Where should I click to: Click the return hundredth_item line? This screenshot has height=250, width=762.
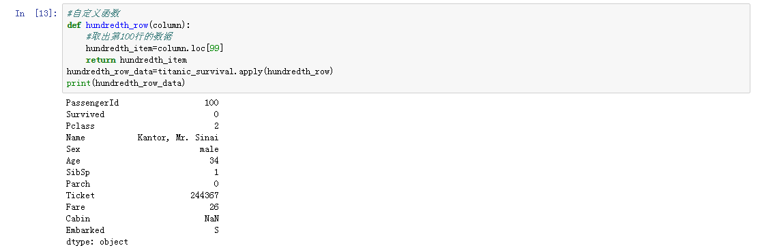click(x=136, y=60)
